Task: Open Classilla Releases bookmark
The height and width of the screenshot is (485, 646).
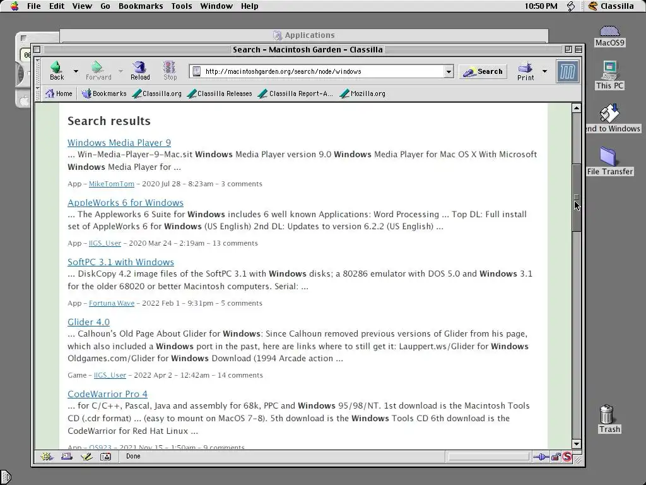Action: tap(220, 93)
